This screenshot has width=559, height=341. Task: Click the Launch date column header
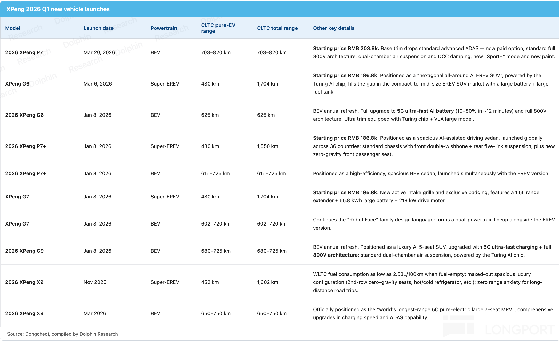point(99,28)
